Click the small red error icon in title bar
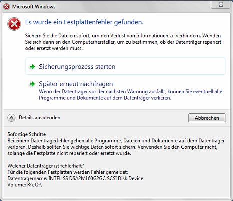Viewport: 233px width, 201px height. tap(7, 7)
